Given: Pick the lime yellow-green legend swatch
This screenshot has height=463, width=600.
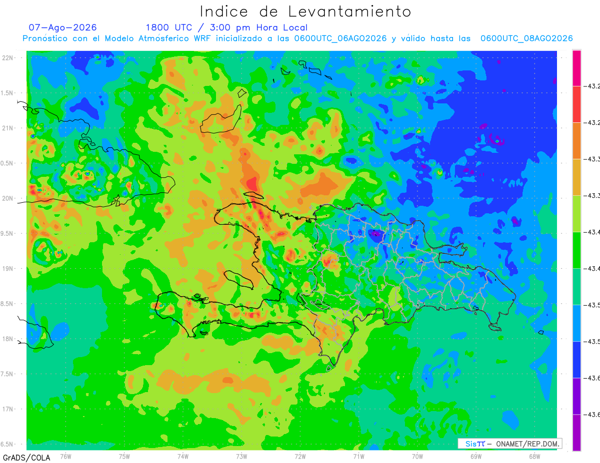Looking at the screenshot, I should tap(576, 213).
